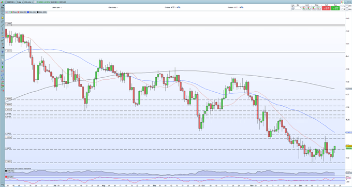Open the 200 units dropdown
The width and height of the screenshot is (352, 187).
pos(28,2)
